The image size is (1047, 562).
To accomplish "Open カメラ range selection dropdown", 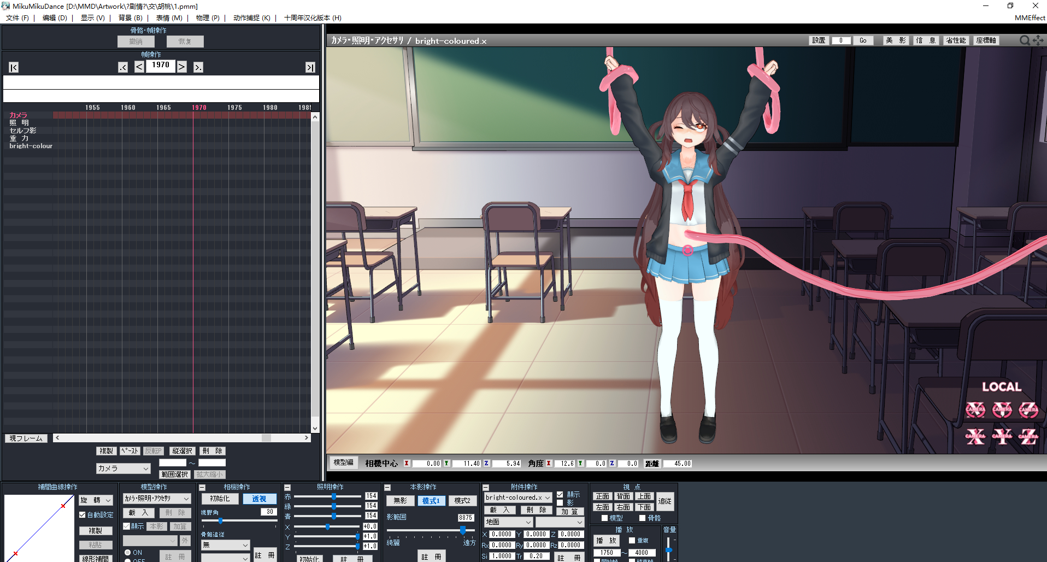I will [x=123, y=469].
